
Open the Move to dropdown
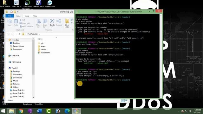[x=38, y=23]
